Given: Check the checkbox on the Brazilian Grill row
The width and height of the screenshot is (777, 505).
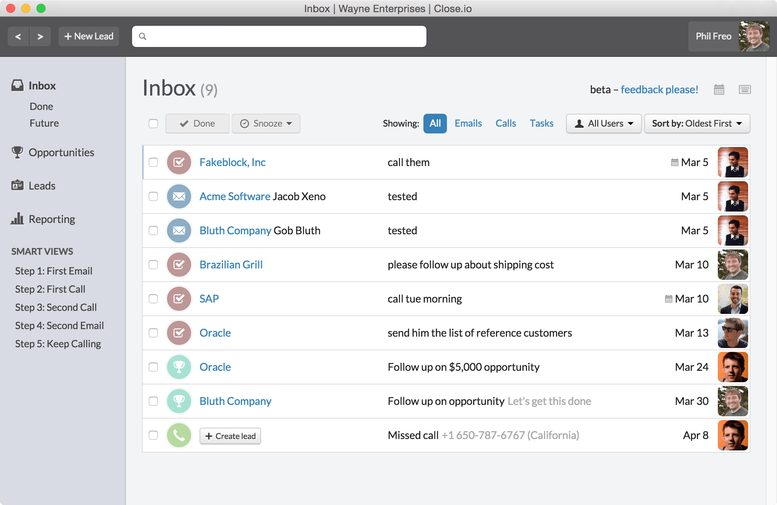Looking at the screenshot, I should pyautogui.click(x=153, y=265).
